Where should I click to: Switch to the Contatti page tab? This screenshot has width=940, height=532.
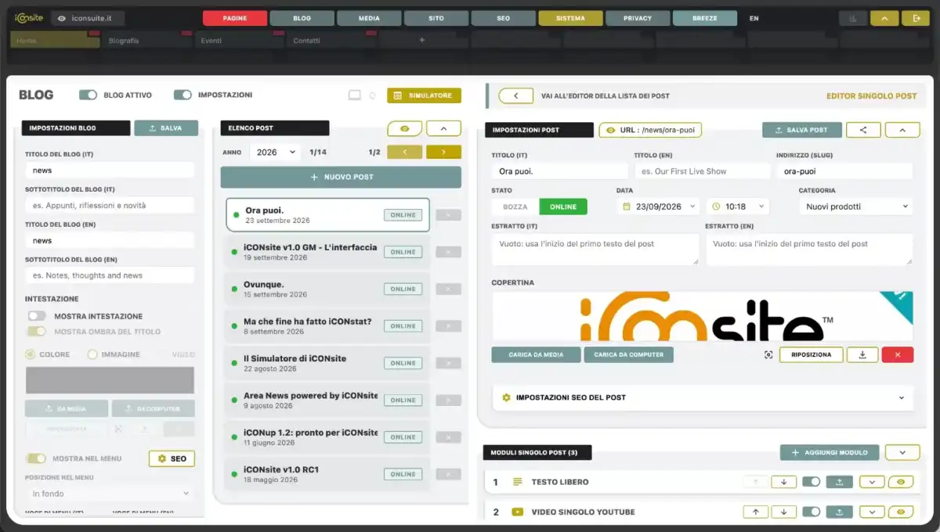(331, 40)
